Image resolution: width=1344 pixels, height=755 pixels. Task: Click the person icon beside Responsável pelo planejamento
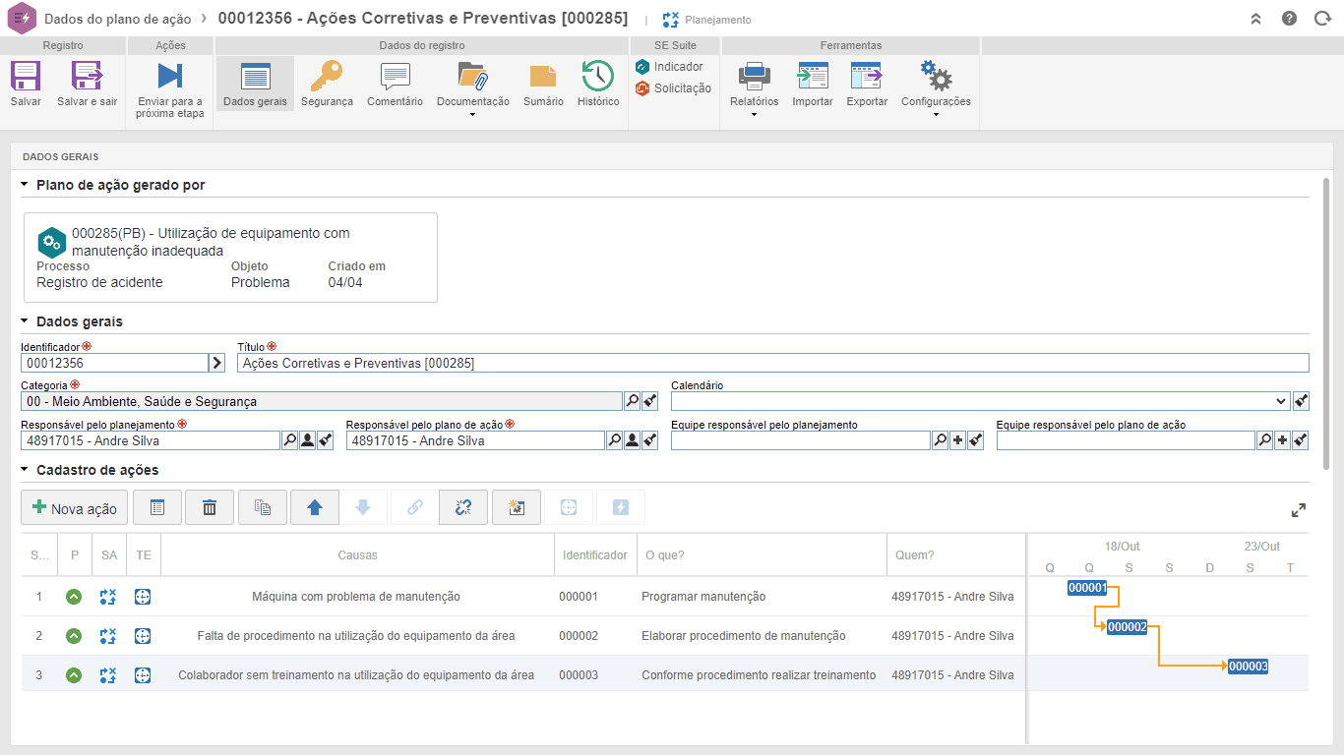307,440
